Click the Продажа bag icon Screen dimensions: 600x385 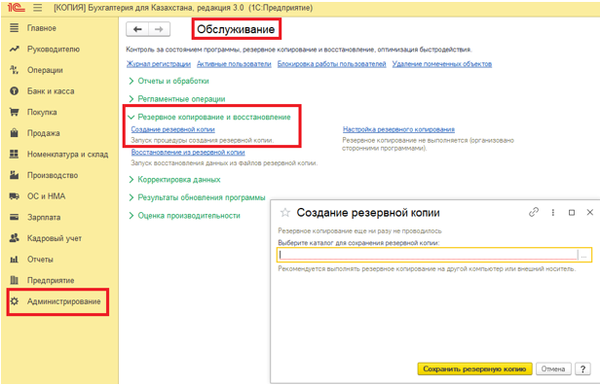(x=15, y=133)
